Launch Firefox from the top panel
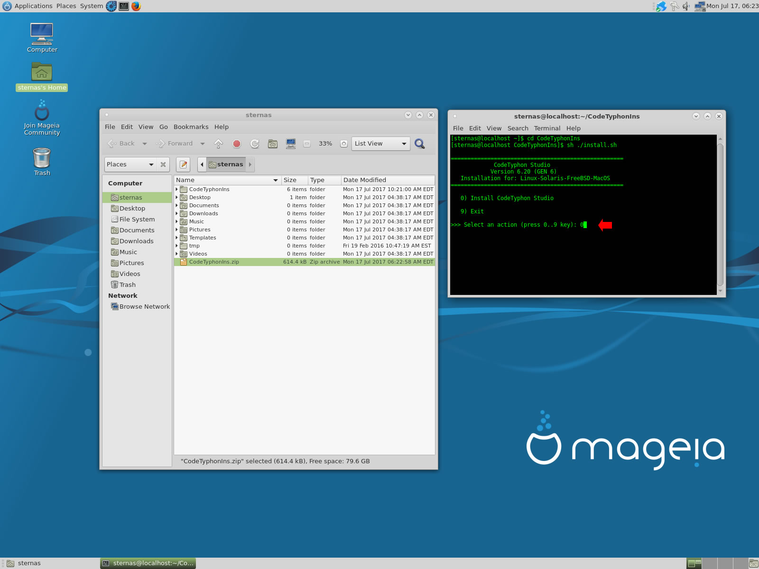The image size is (759, 569). click(x=136, y=6)
